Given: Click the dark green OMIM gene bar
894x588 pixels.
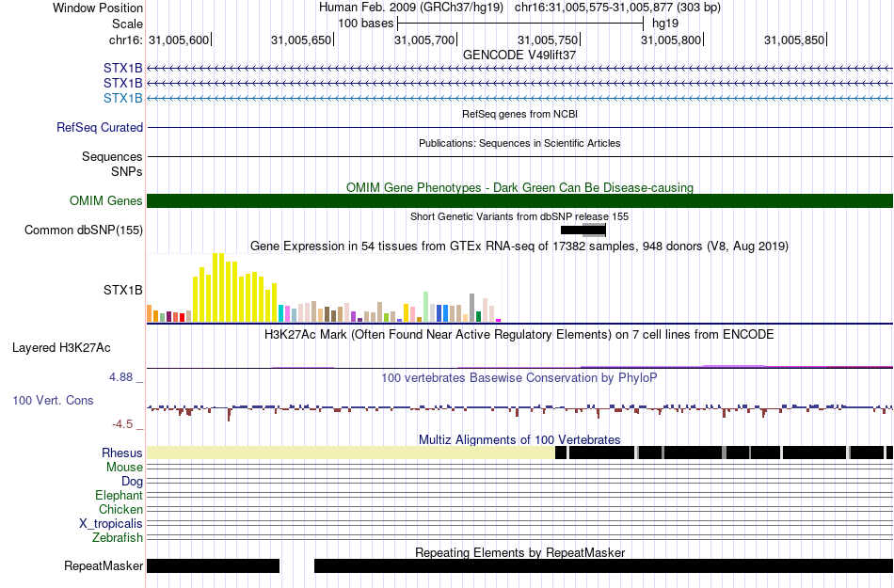Looking at the screenshot, I should [x=520, y=200].
